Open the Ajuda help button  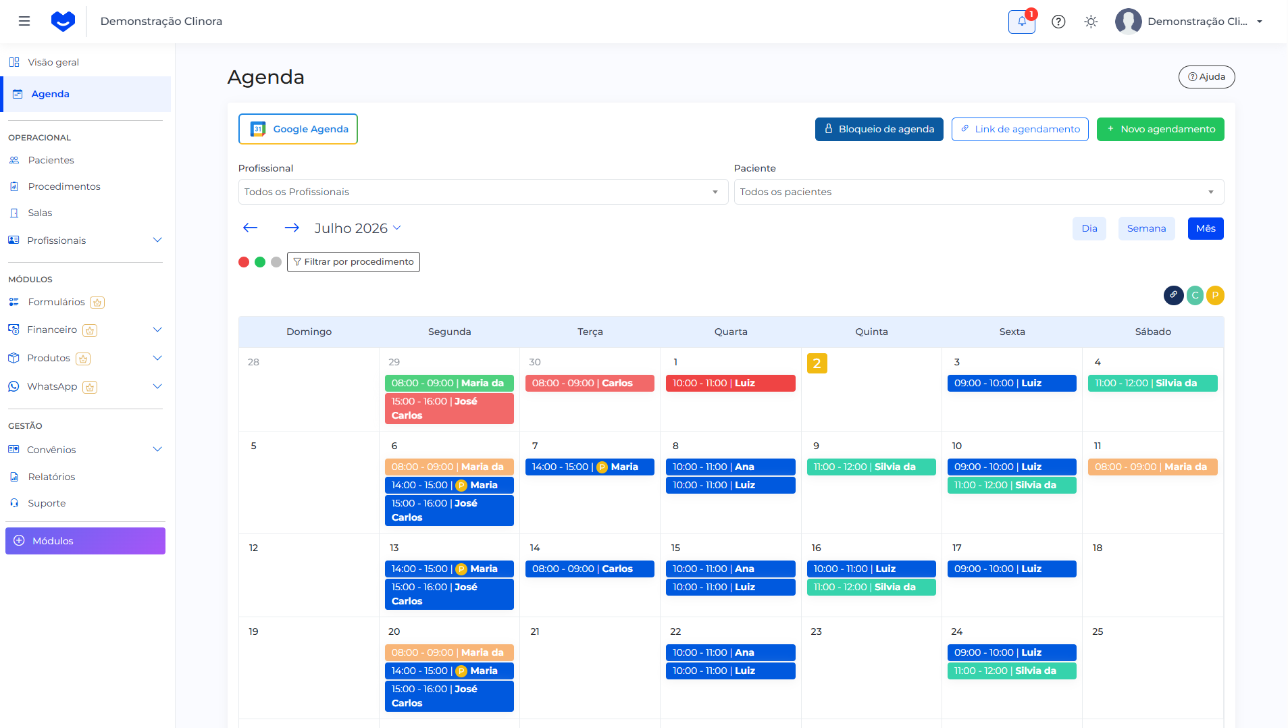click(1206, 77)
